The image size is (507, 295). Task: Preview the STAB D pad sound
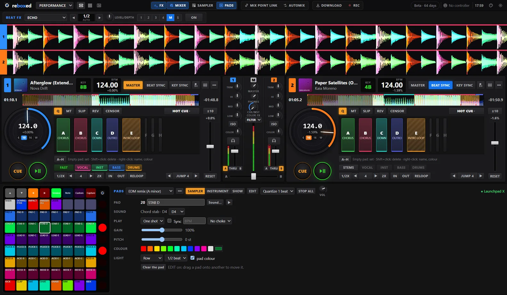(x=229, y=203)
